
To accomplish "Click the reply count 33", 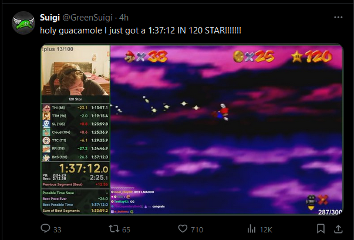I will coord(58,229).
